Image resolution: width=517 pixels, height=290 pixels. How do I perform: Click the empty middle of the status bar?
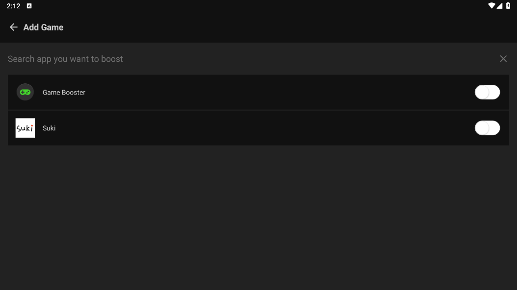click(x=258, y=6)
